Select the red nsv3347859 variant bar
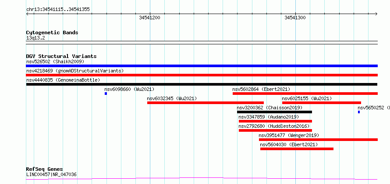This screenshot has height=184, width=390. pos(275,121)
